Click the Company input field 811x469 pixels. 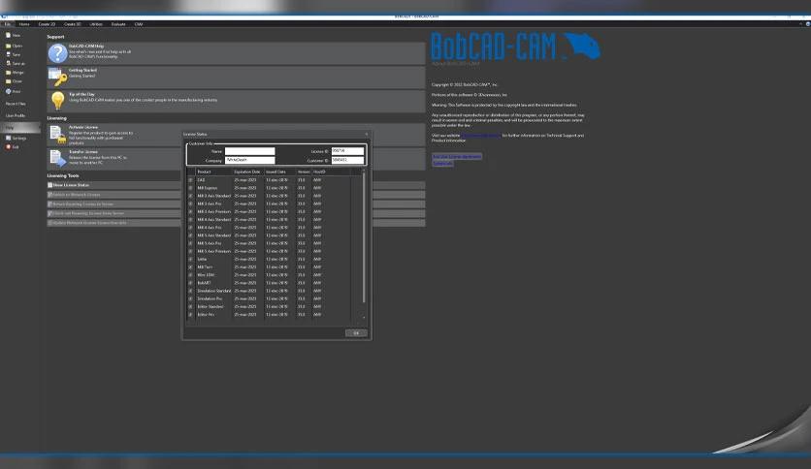(250, 160)
